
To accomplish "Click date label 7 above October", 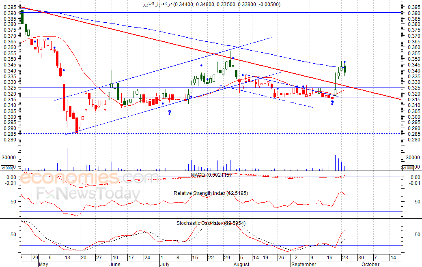I will [375, 258].
